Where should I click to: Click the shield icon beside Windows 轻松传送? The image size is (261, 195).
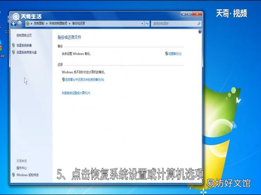[13, 175]
